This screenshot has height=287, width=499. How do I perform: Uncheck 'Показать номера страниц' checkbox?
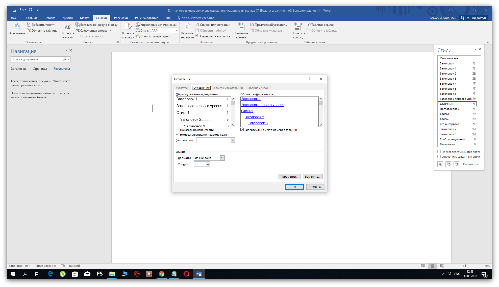point(178,130)
